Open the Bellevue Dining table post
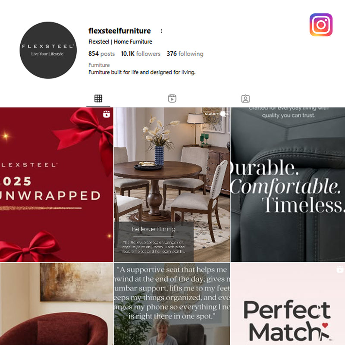Viewport: 345px width, 345px height. point(172,185)
